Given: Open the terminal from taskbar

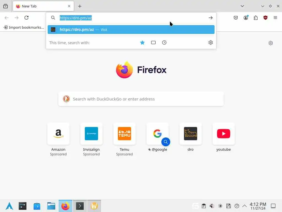Looking at the screenshot, I should coord(80,206).
